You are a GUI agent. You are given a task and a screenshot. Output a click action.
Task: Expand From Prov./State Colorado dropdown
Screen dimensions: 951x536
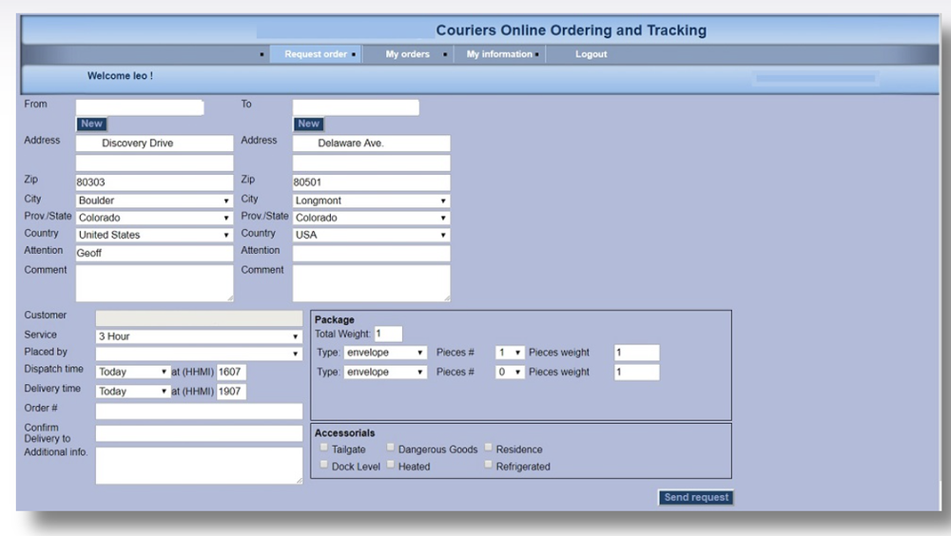pyautogui.click(x=154, y=218)
